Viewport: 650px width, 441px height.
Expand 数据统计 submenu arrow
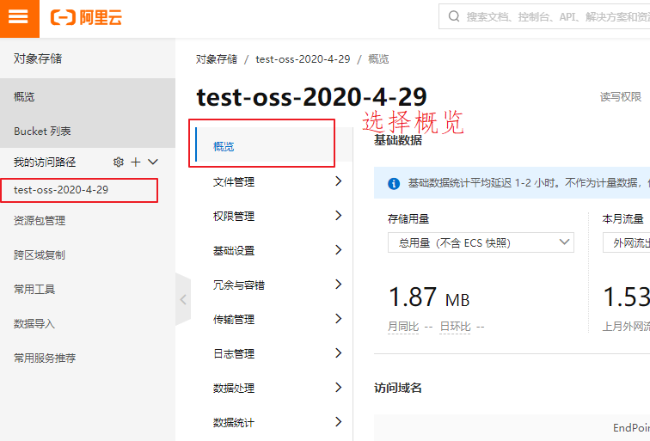[x=338, y=422]
